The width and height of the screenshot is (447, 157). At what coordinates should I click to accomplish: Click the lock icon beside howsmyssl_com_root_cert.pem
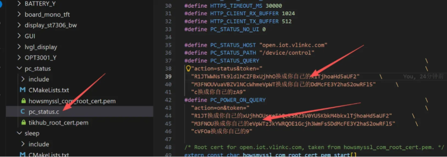[x=24, y=101]
